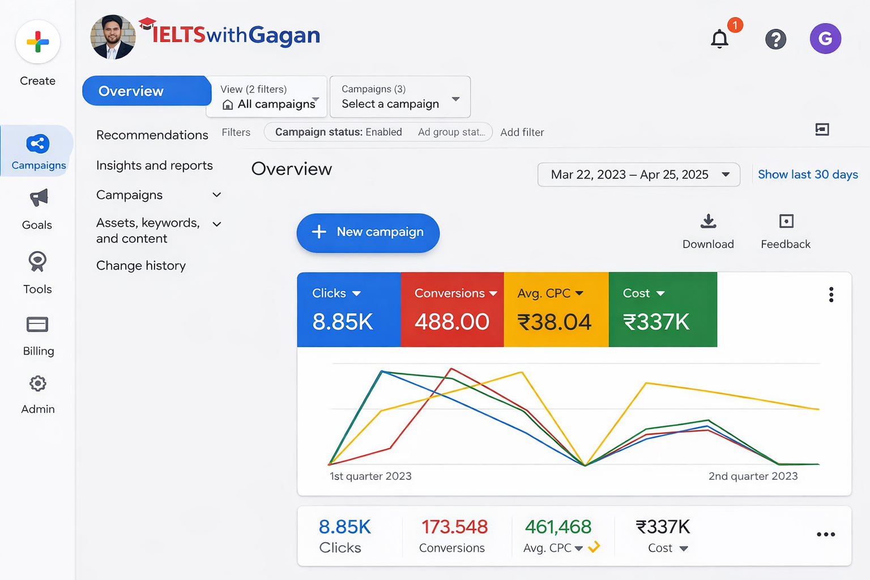Click the Filters label

tap(236, 132)
